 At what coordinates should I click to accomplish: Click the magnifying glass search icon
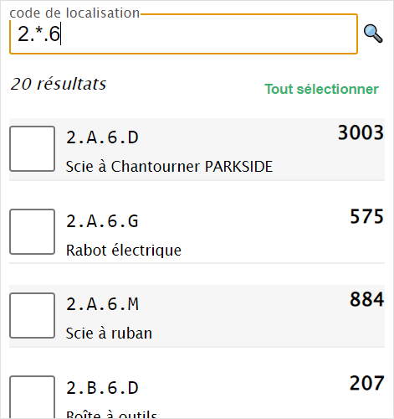click(373, 34)
